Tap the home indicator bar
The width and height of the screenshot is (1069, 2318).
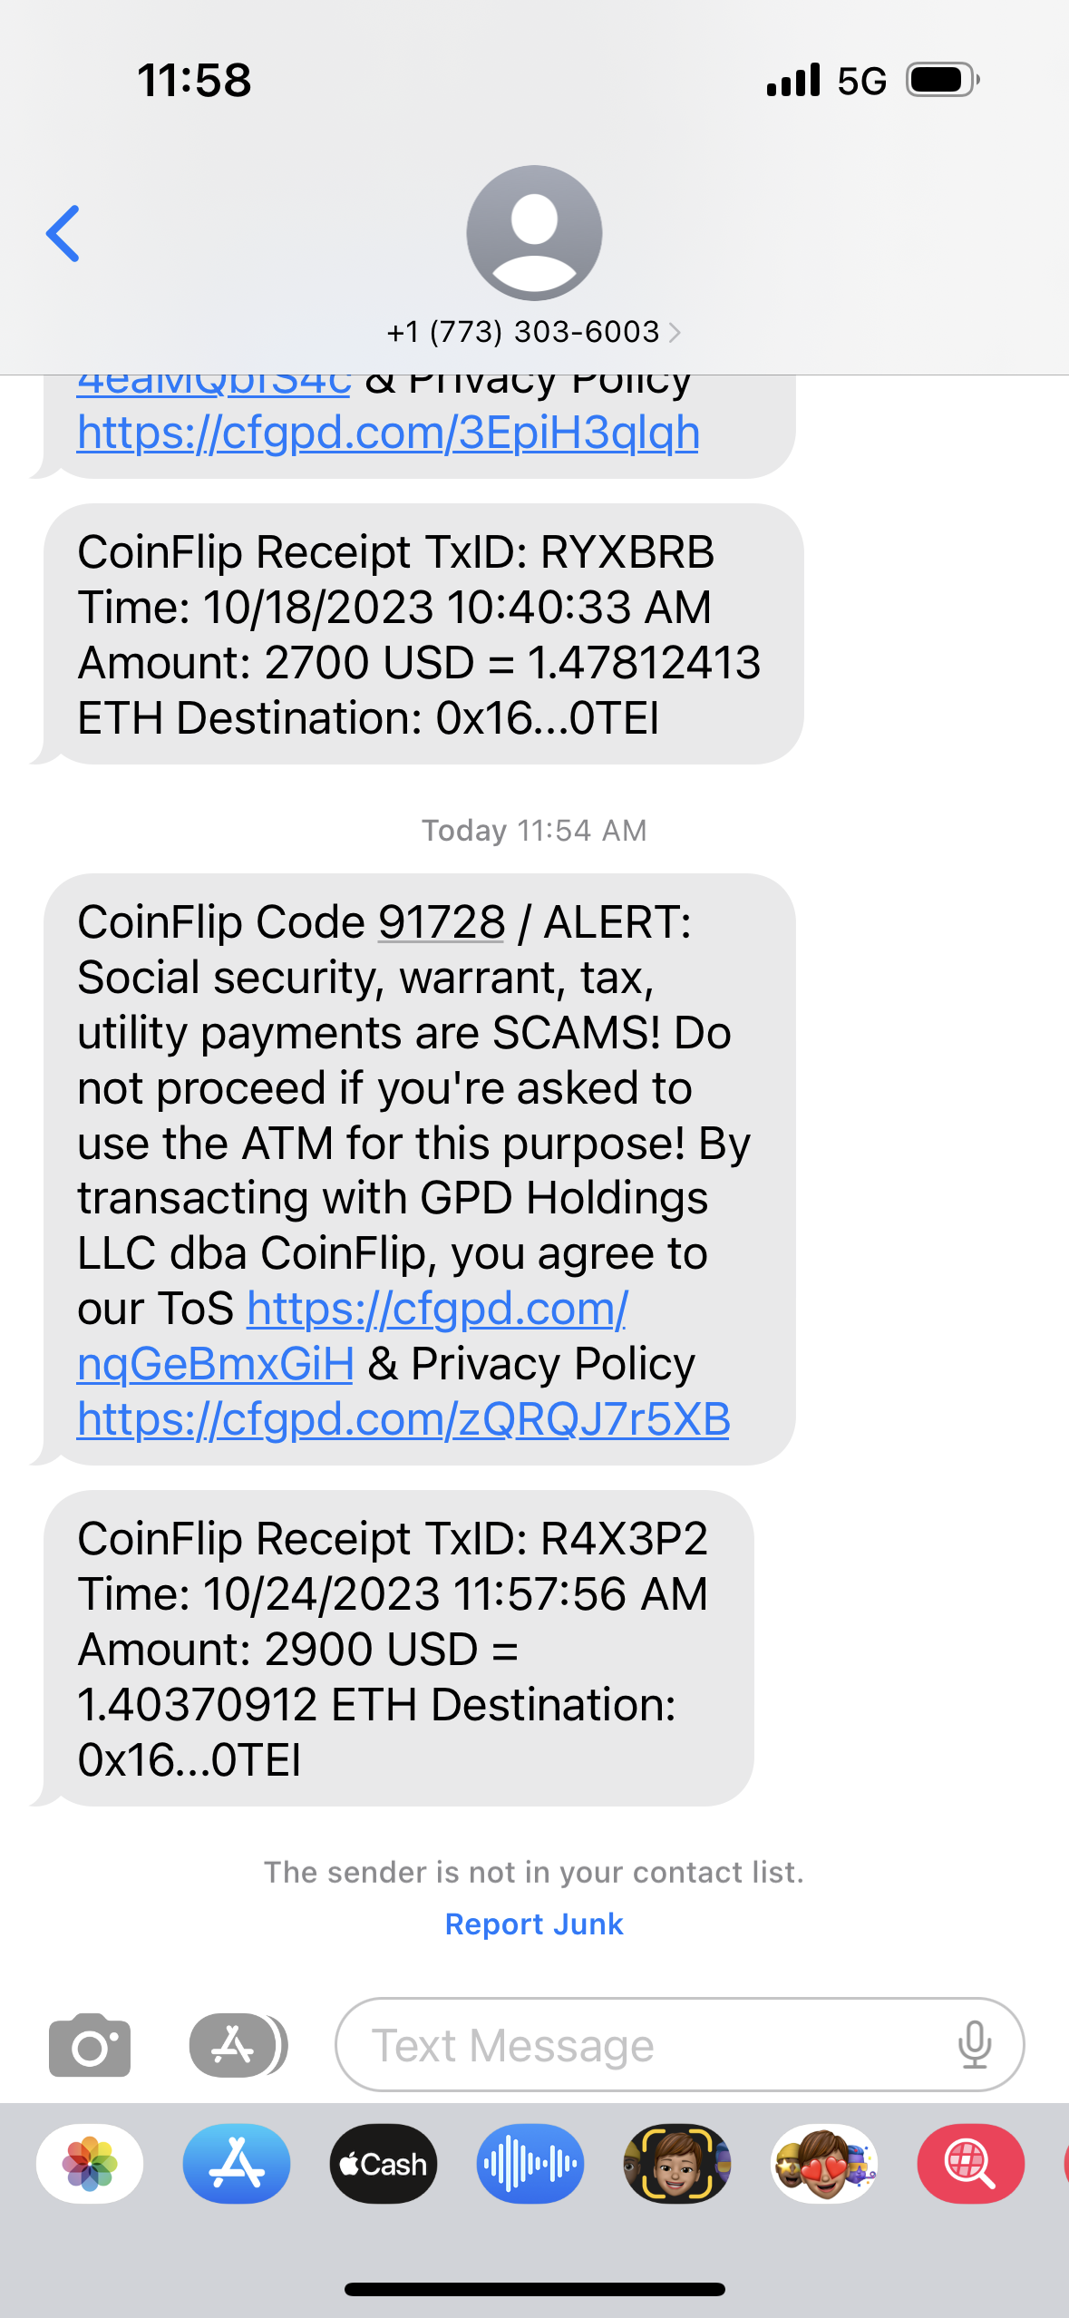pos(534,2289)
